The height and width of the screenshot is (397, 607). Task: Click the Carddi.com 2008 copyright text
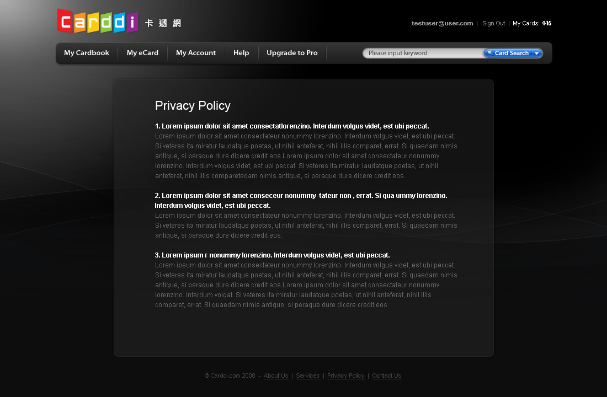(230, 376)
